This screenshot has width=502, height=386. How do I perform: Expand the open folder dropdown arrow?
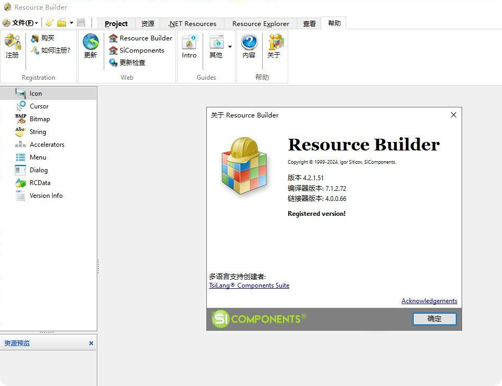(x=71, y=23)
